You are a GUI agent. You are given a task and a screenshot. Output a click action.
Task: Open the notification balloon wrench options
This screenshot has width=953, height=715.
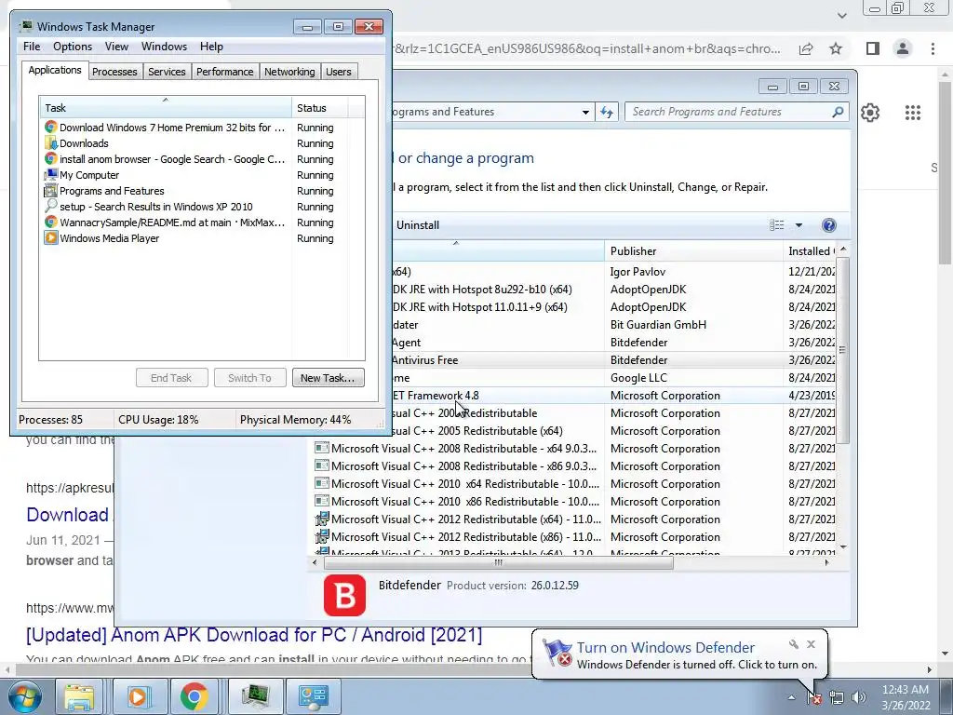[x=793, y=644]
